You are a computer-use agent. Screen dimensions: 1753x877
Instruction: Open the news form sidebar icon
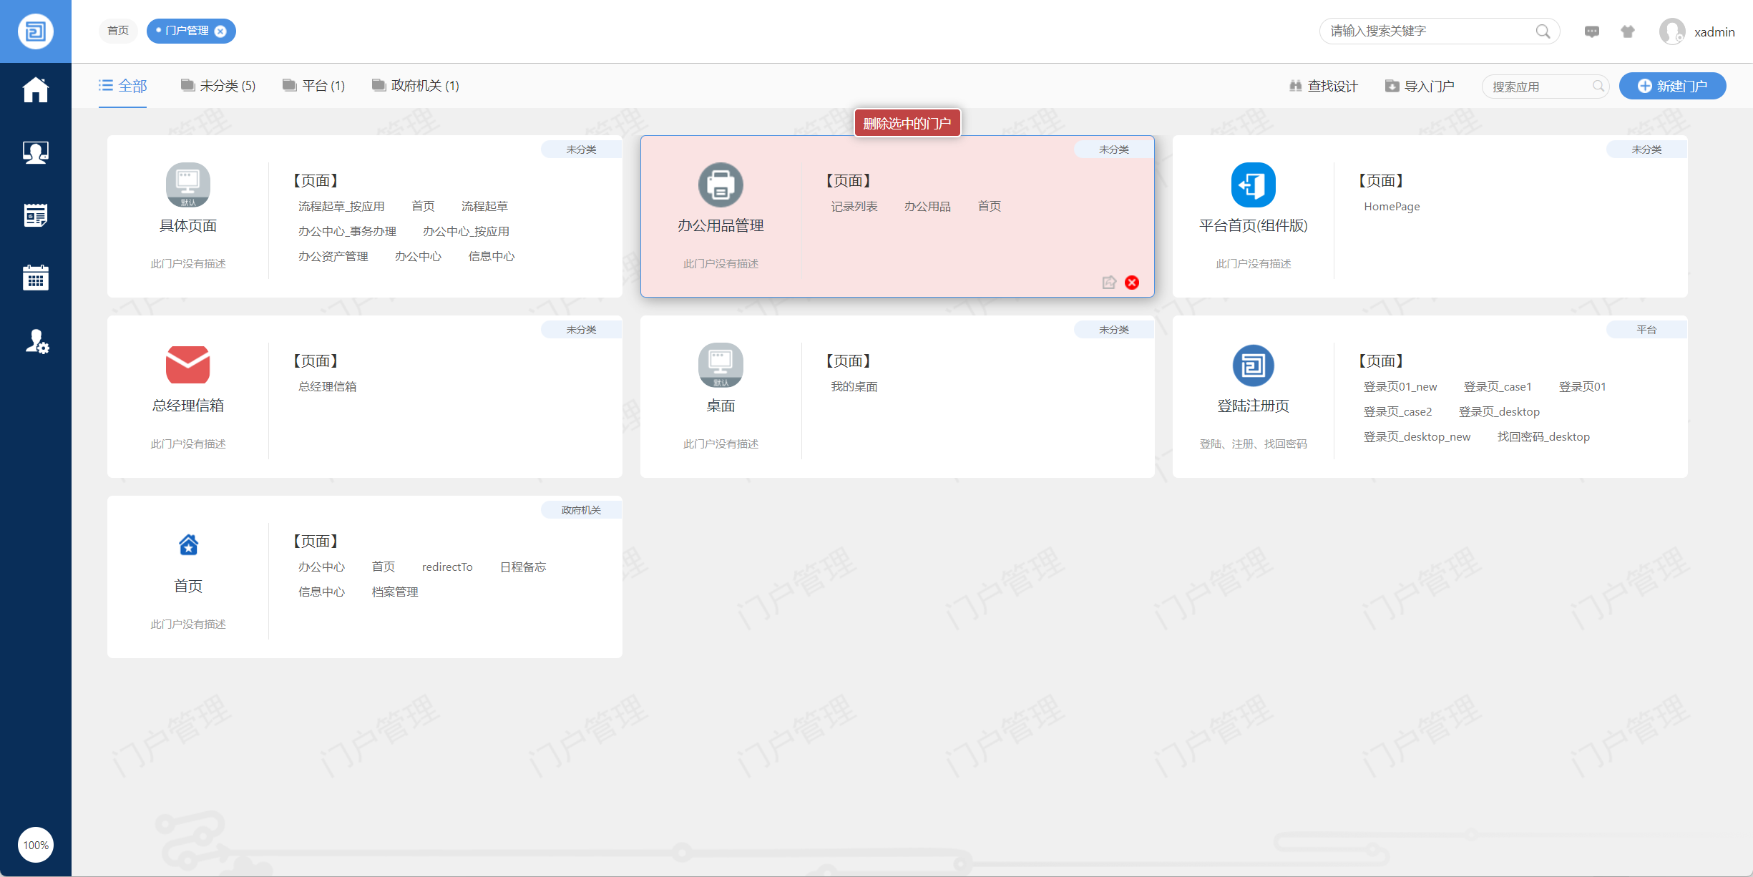point(35,215)
